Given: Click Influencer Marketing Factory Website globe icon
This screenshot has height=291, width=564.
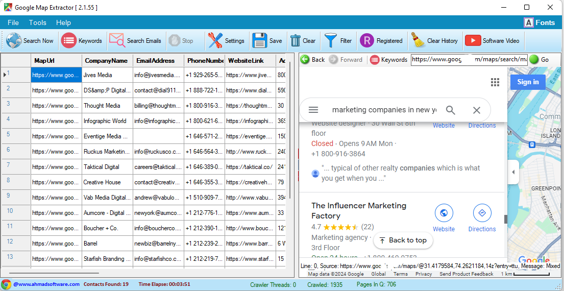Looking at the screenshot, I should [x=444, y=213].
